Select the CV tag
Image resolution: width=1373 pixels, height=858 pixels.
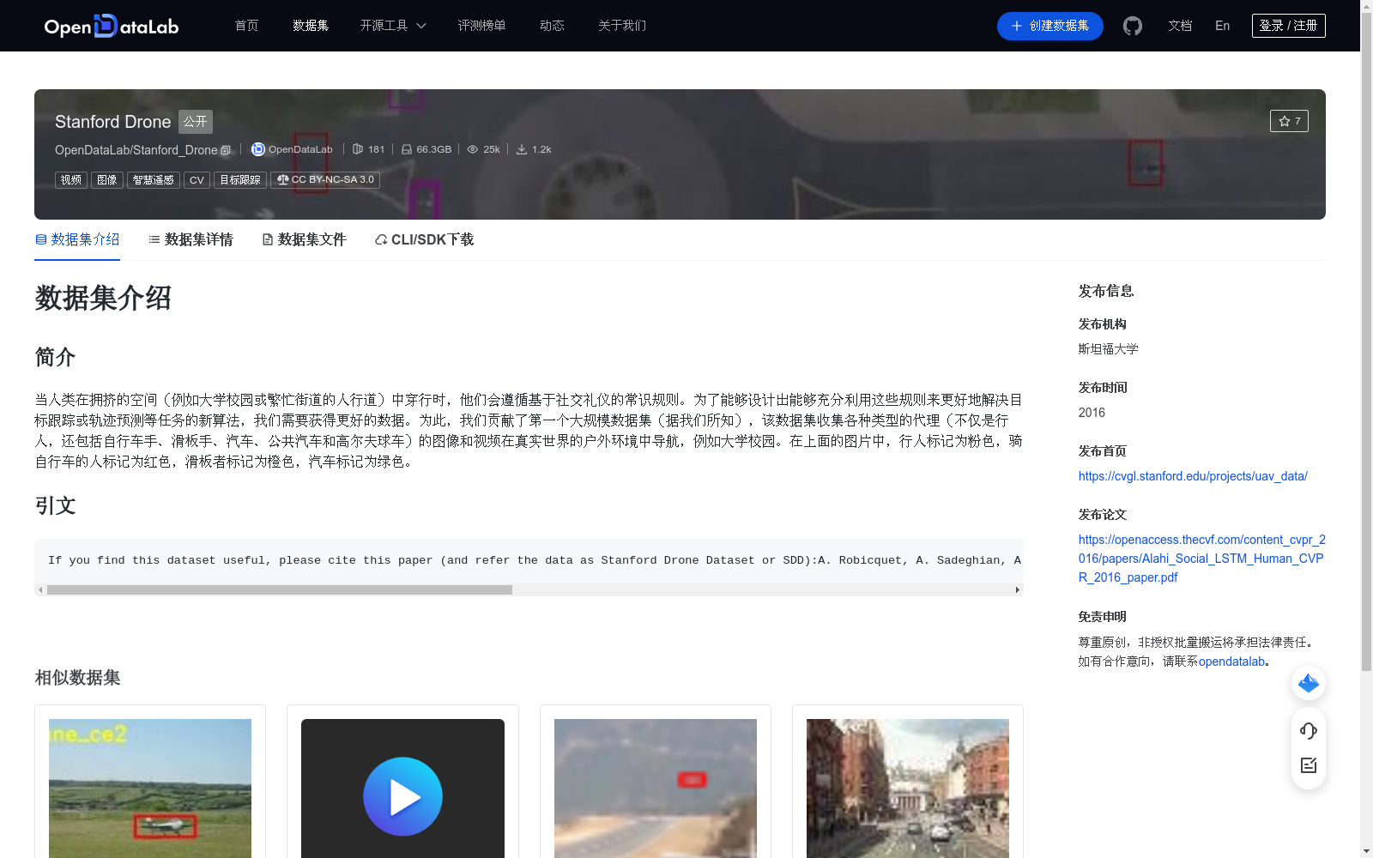tap(197, 180)
